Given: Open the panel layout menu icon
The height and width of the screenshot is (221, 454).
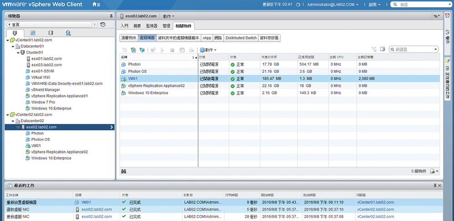Looking at the screenshot, I should 436,16.
